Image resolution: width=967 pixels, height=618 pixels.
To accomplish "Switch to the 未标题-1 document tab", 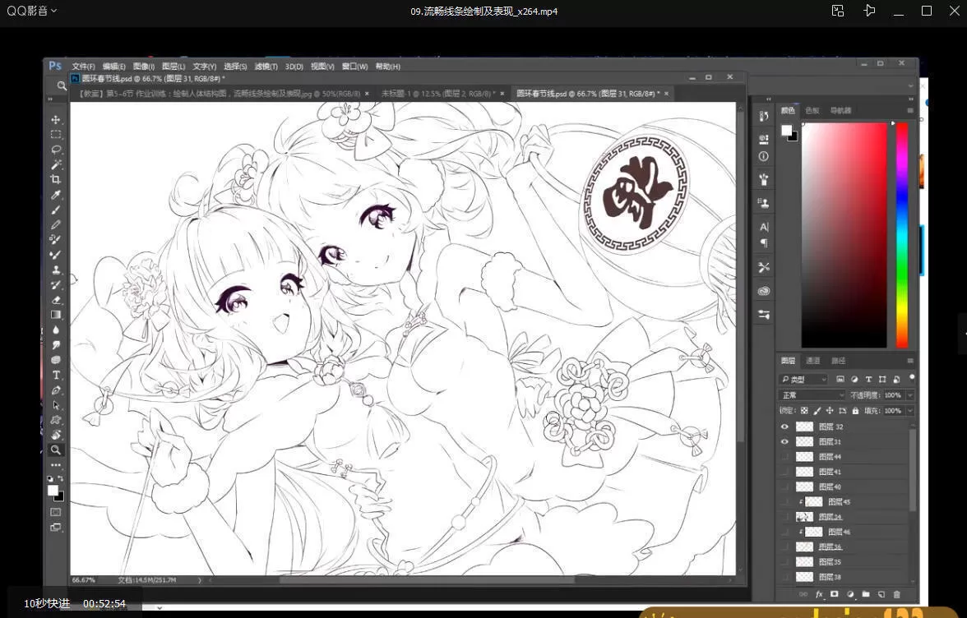I will pos(436,94).
